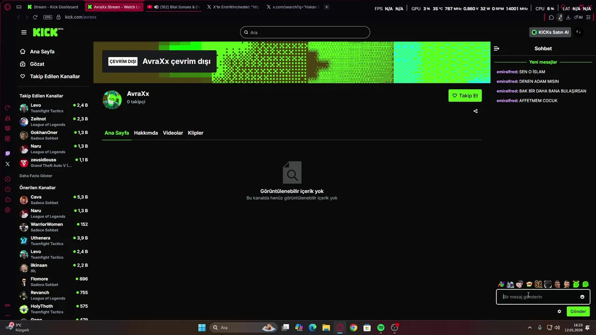Open Spotify from the taskbar

pyautogui.click(x=381, y=328)
